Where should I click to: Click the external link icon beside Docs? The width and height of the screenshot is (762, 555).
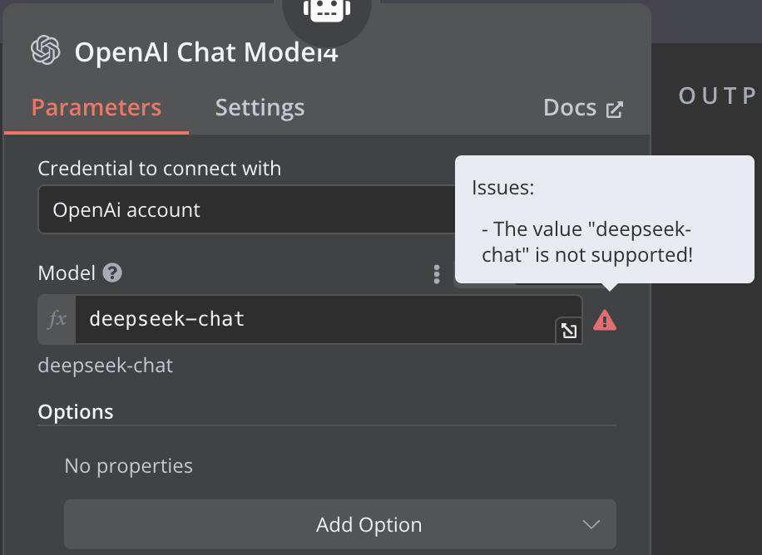(615, 109)
